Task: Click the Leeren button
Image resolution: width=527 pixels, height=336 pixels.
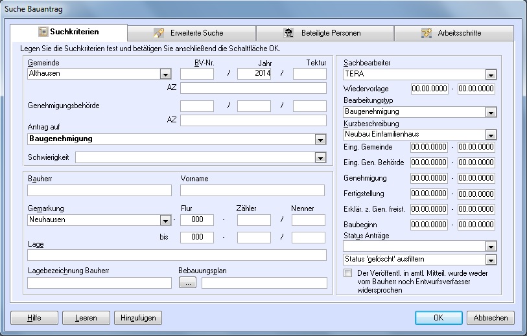Action: coord(86,318)
